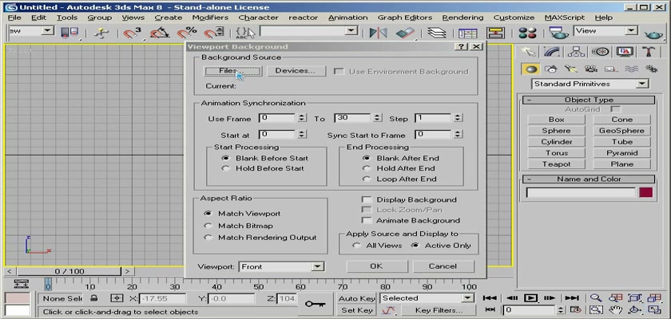Click the Percent Snap Toggle icon
This screenshot has height=319, width=671.
click(x=187, y=33)
